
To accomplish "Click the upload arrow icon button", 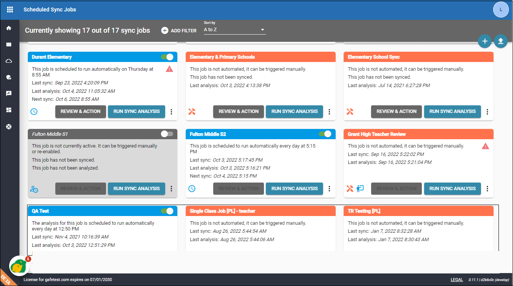I will [x=501, y=41].
